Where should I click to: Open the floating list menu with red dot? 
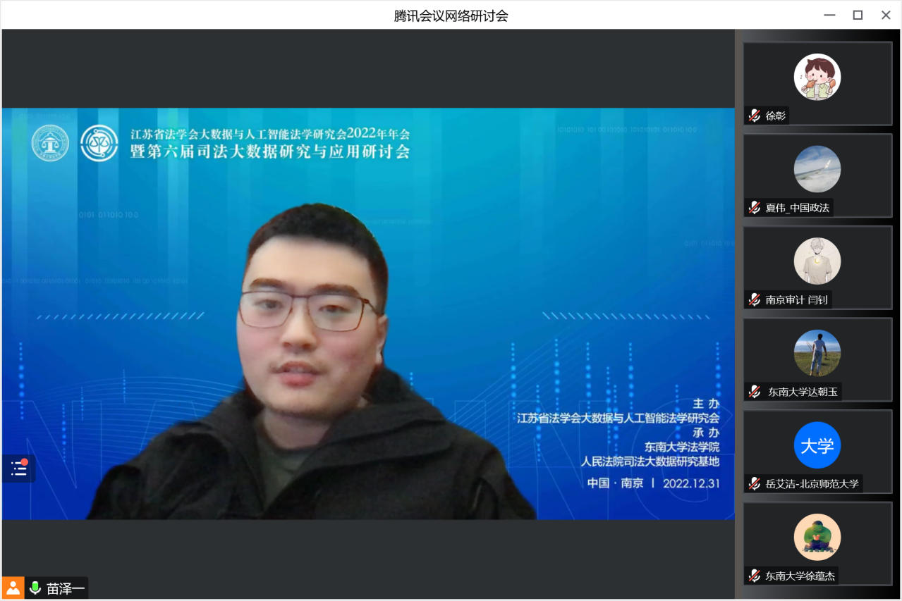point(19,469)
